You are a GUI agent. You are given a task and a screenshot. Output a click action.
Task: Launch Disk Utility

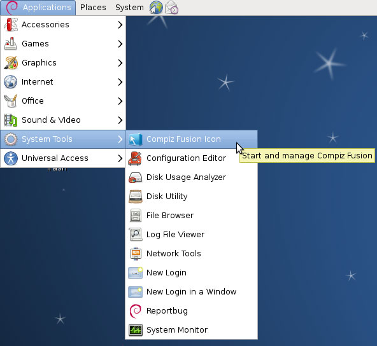pyautogui.click(x=192, y=196)
